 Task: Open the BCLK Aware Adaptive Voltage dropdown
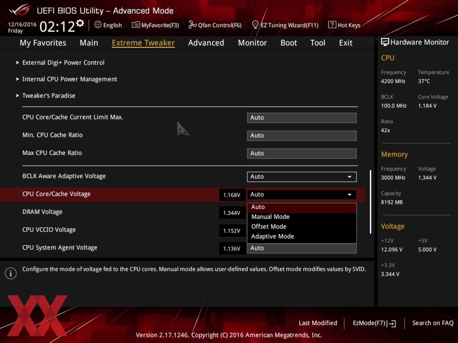point(302,177)
